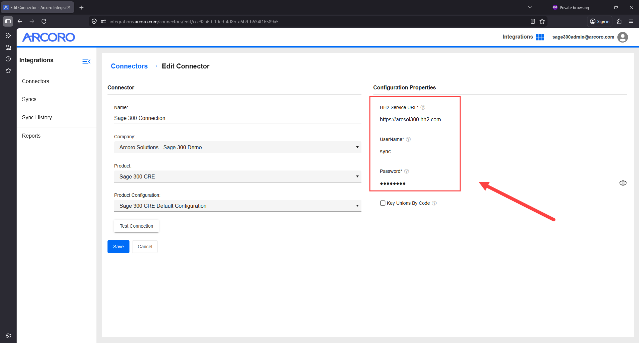Show help for UserName field

[408, 139]
